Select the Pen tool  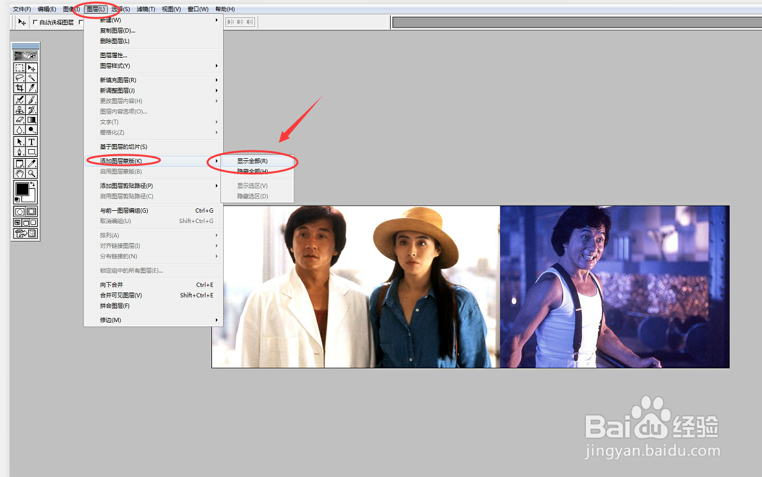(19, 152)
